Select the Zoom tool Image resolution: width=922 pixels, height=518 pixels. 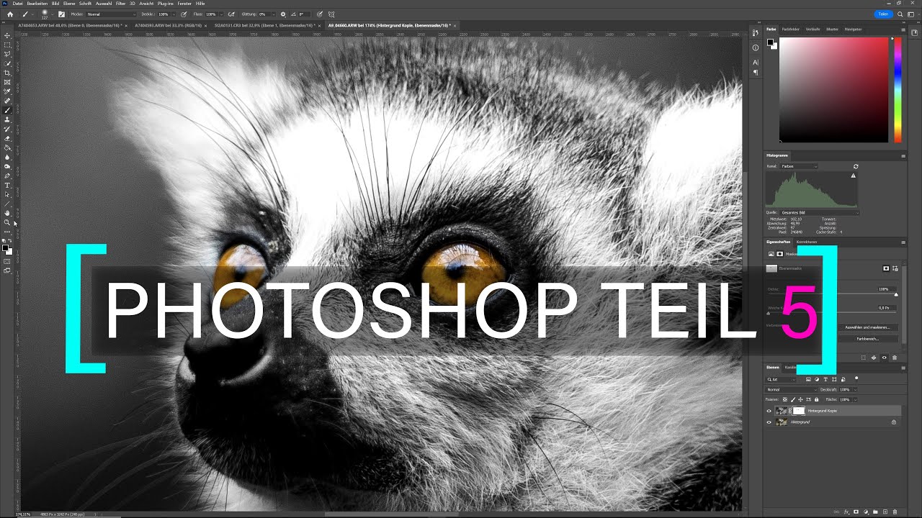tap(7, 222)
